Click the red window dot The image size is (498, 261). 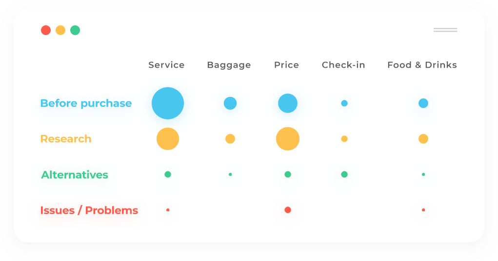(46, 30)
